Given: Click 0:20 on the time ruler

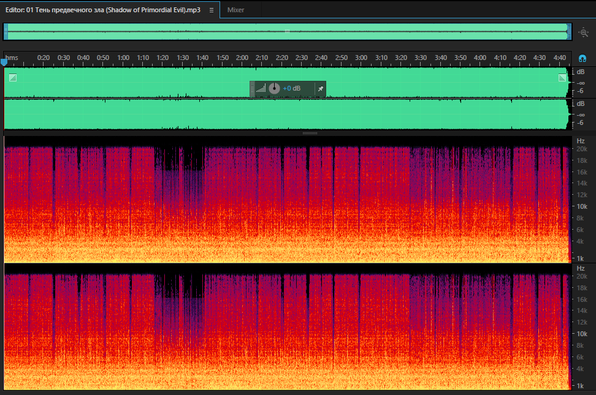Looking at the screenshot, I should (x=44, y=58).
